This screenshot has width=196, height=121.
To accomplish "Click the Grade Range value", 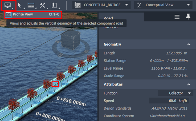I will pos(173,76).
